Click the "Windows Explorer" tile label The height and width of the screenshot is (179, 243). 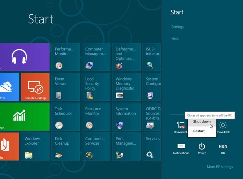click(32, 141)
